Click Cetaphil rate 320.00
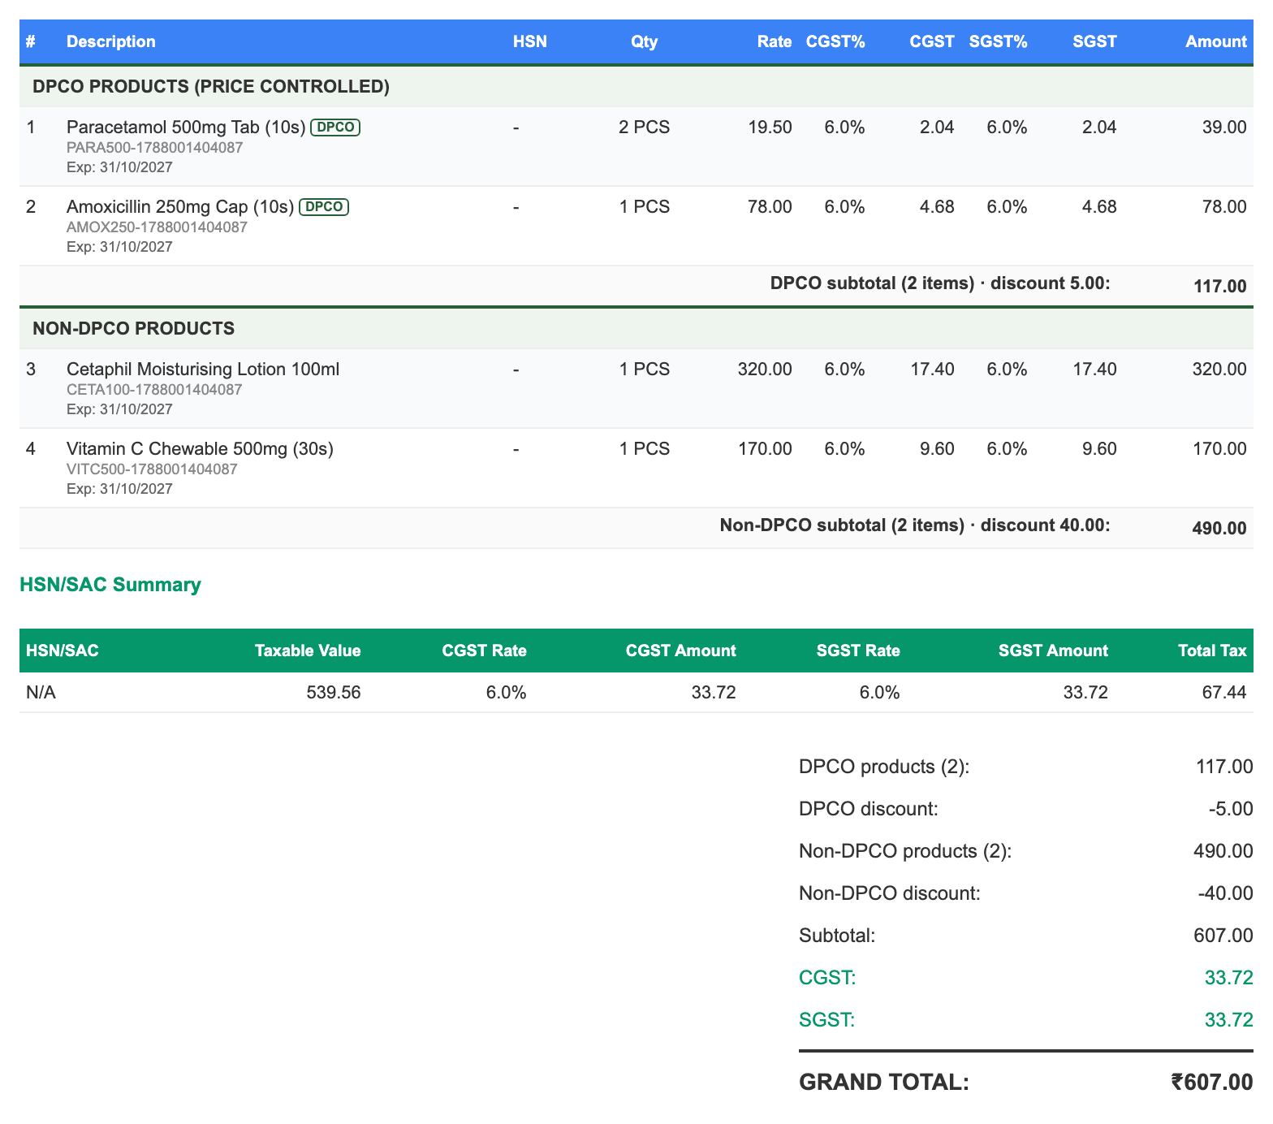 coord(765,369)
